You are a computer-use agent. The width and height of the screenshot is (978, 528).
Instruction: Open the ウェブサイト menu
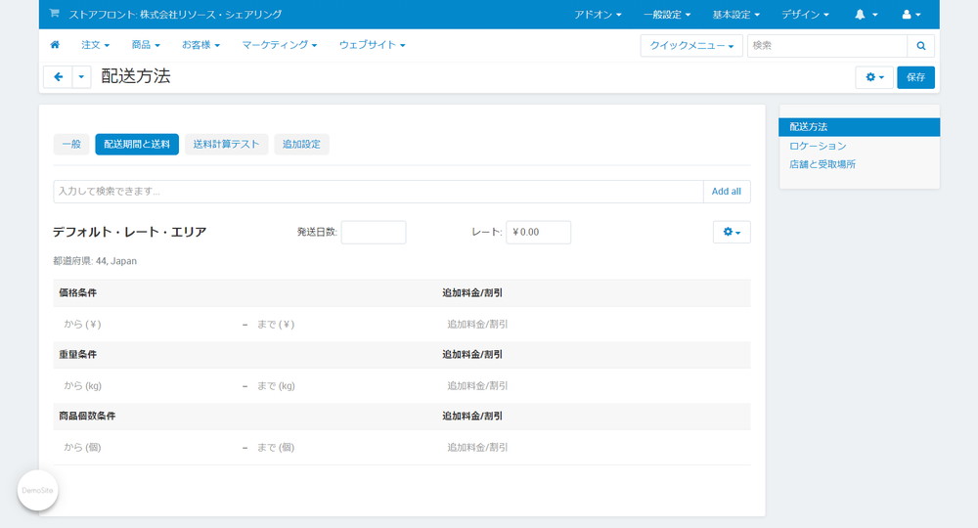(372, 45)
